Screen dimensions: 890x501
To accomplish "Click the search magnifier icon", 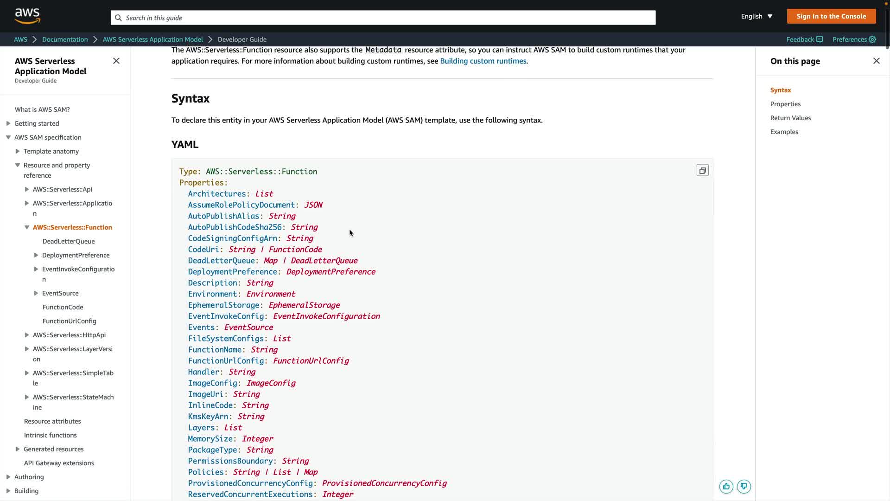I will click(x=118, y=18).
